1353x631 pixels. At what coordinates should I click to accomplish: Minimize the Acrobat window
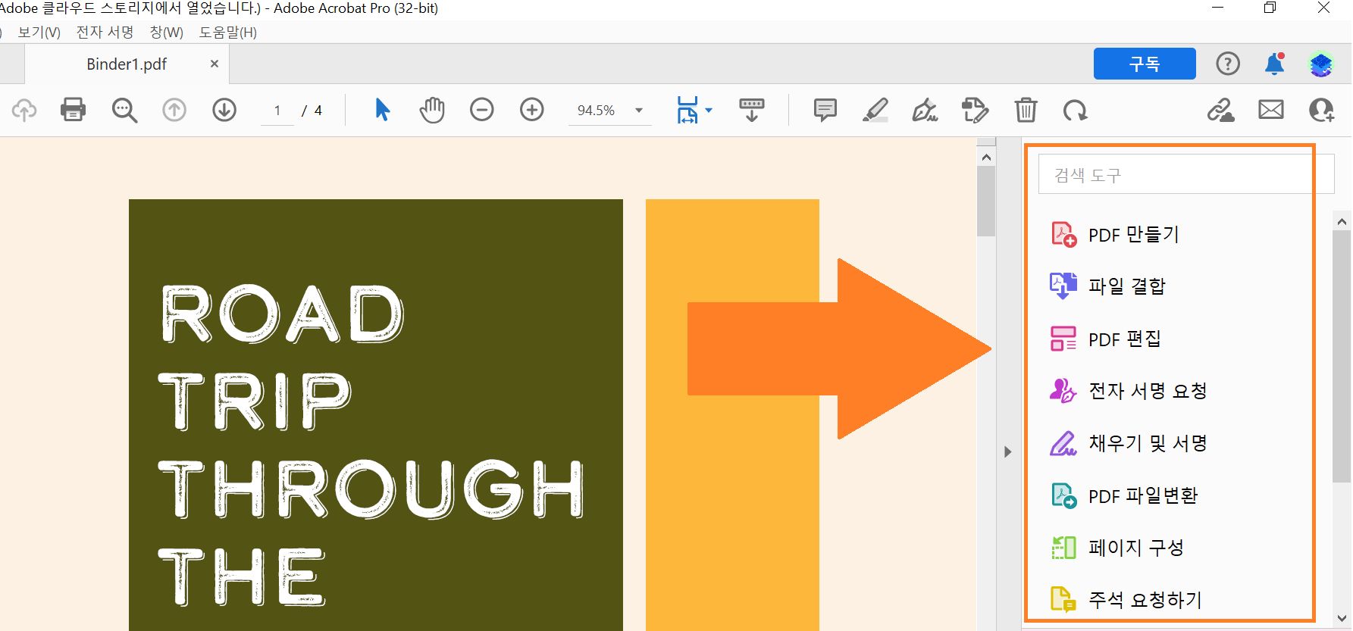pos(1218,8)
